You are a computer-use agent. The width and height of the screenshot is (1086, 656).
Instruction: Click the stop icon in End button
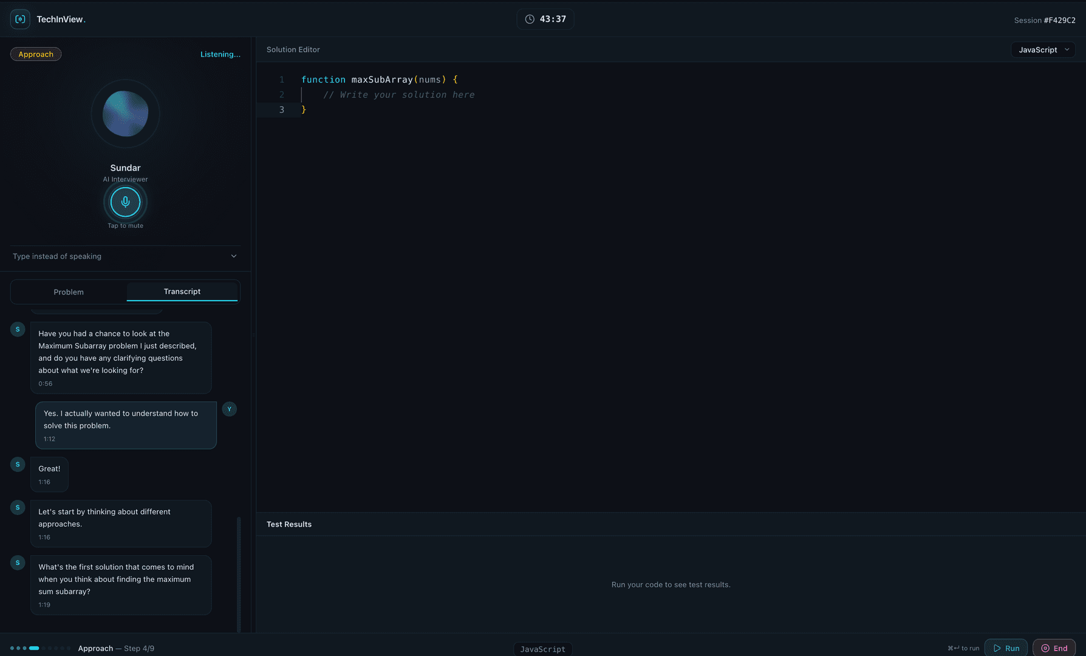(x=1045, y=648)
